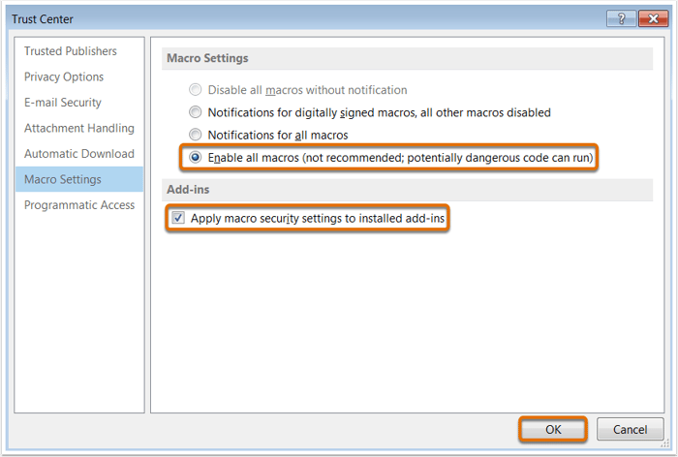Select Enable all macros radio button
This screenshot has height=457, width=678.
coord(195,158)
